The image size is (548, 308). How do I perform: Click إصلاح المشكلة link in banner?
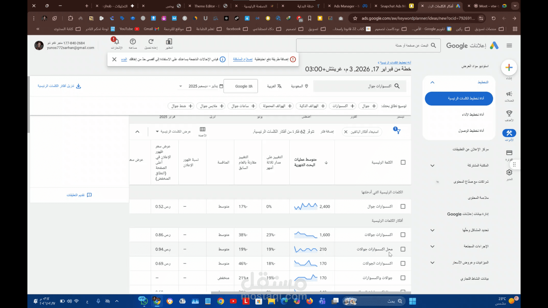pyautogui.click(x=243, y=59)
